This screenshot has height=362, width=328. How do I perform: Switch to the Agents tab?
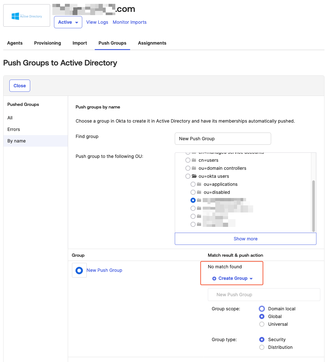coord(15,43)
